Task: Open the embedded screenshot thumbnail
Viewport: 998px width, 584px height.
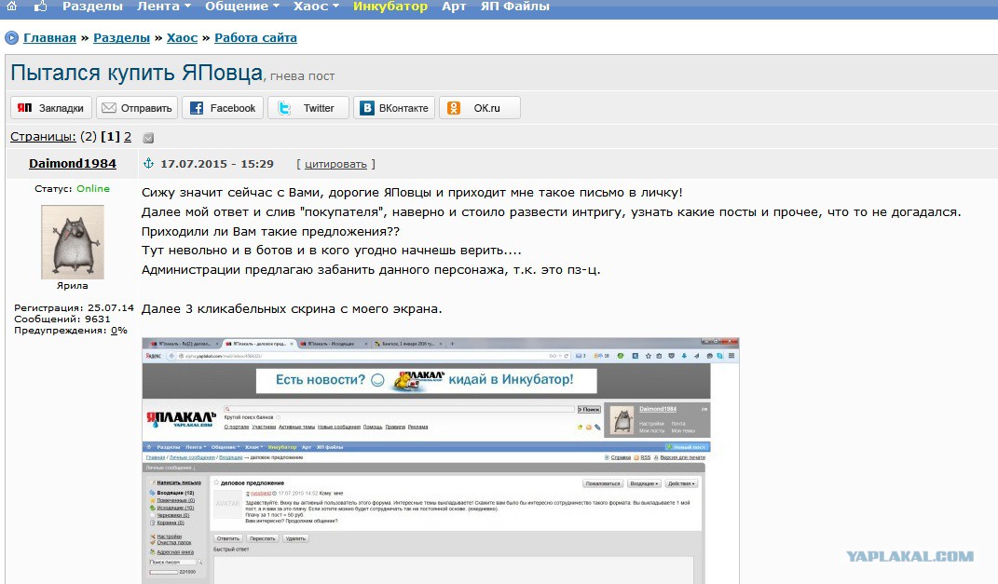Action: coord(441,460)
